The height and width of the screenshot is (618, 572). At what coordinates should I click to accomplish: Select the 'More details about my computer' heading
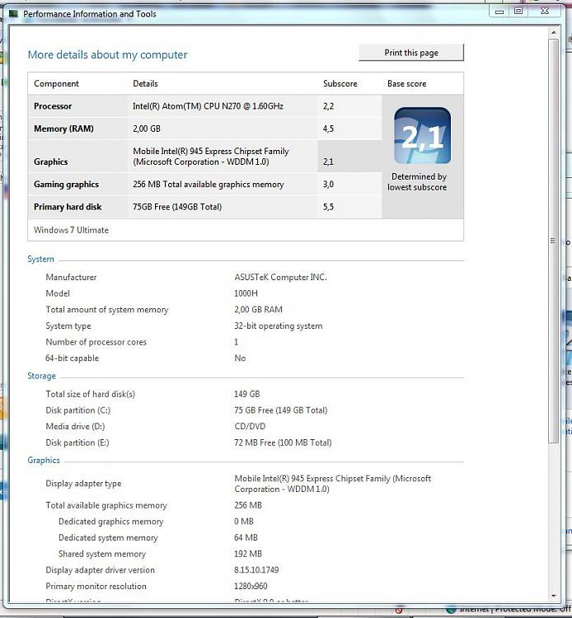coord(108,54)
